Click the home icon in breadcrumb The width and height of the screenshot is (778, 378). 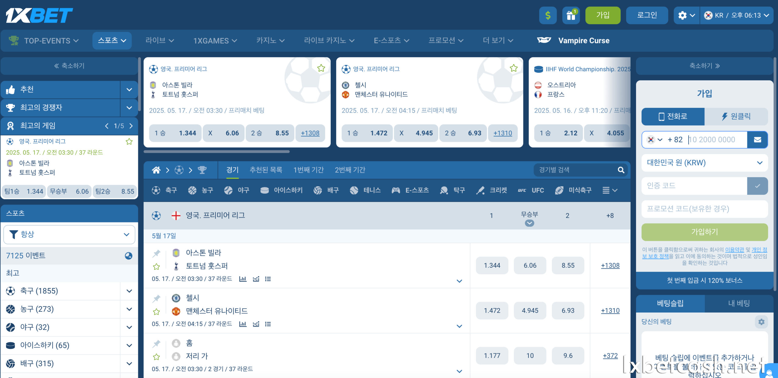[156, 170]
